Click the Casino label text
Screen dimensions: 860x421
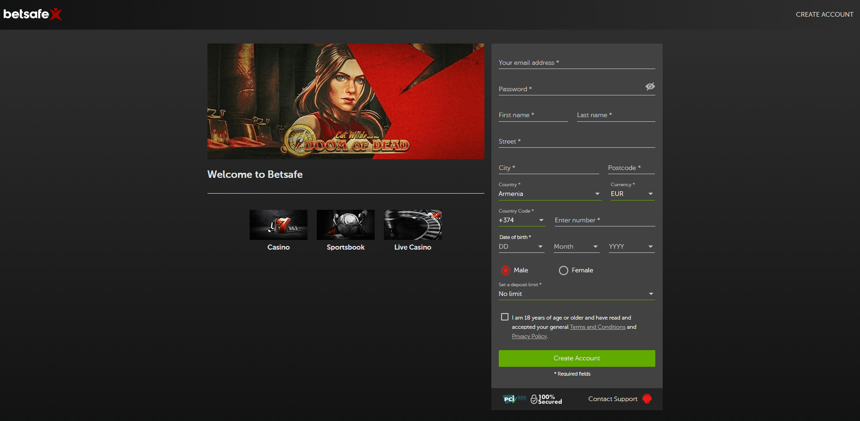click(x=278, y=247)
